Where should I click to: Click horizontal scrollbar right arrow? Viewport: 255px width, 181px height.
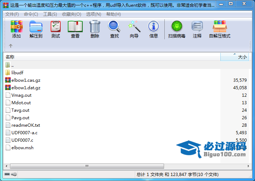(x=248, y=166)
